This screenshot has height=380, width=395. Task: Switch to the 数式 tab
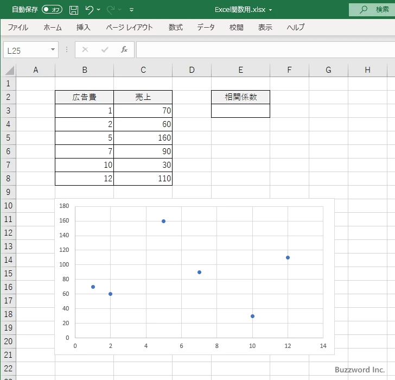click(176, 27)
